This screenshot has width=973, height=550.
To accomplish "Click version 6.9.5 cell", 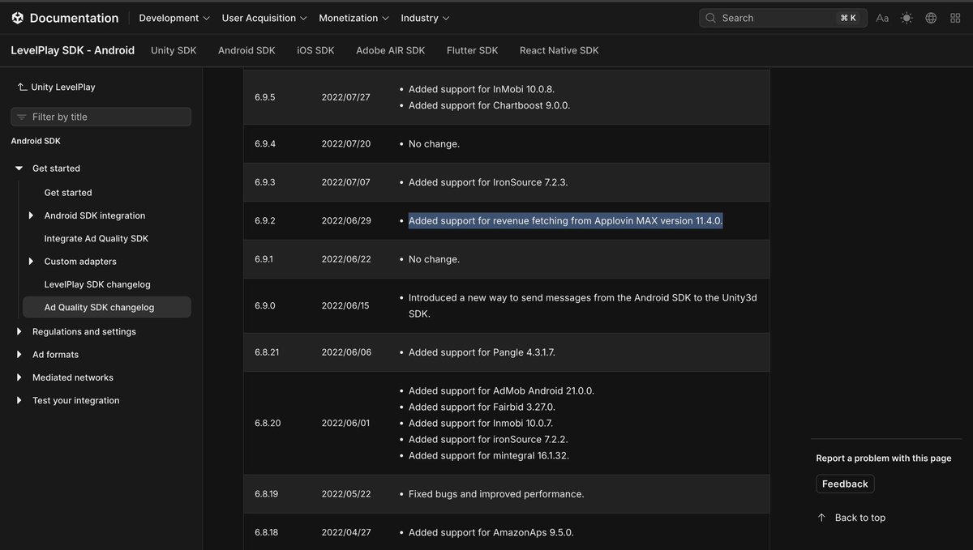I will (x=265, y=97).
